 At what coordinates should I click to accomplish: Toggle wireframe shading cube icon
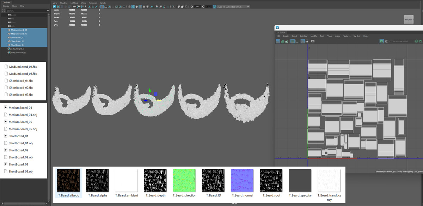[129, 7]
